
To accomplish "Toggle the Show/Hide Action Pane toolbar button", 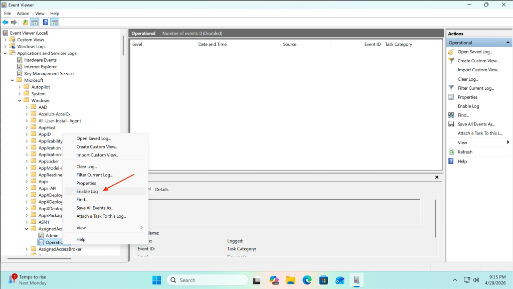I will coord(55,23).
